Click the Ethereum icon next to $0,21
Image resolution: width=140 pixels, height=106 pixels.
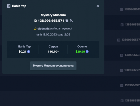point(29,51)
